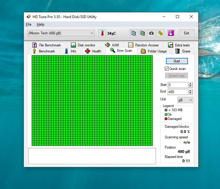This screenshot has width=220, height=189.
Task: Click the n/a scanning speed value
Action: point(187,142)
